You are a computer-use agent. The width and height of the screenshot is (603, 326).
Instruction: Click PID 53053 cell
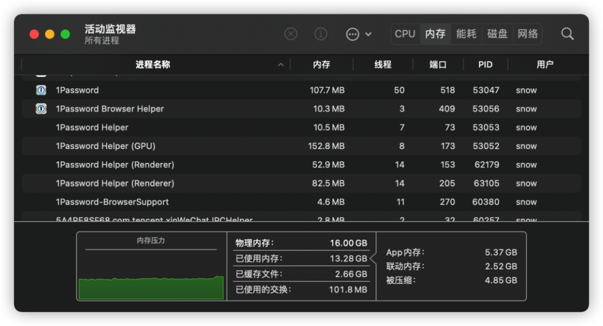click(x=486, y=127)
